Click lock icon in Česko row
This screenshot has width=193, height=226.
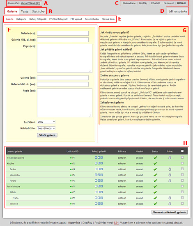coord(170,169)
